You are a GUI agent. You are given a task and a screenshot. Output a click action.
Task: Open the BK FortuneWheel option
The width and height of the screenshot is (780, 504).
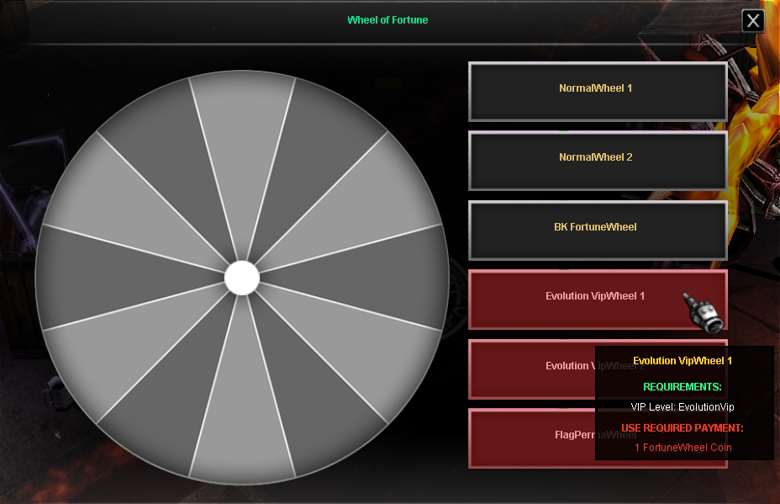pos(597,227)
